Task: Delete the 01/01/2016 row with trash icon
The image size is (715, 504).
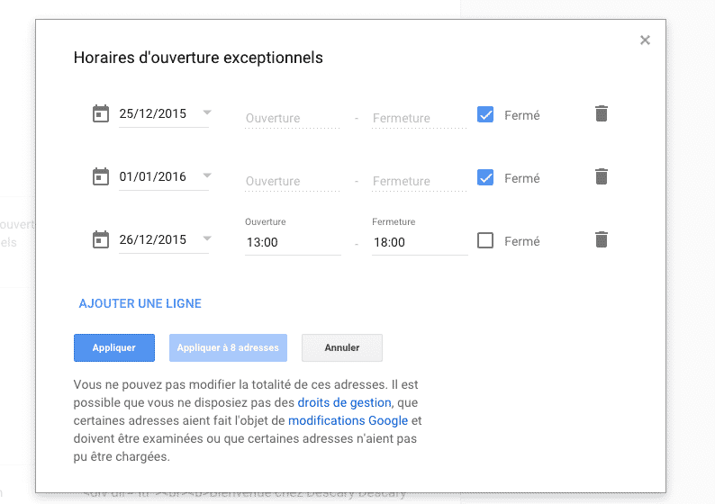Action: (602, 176)
